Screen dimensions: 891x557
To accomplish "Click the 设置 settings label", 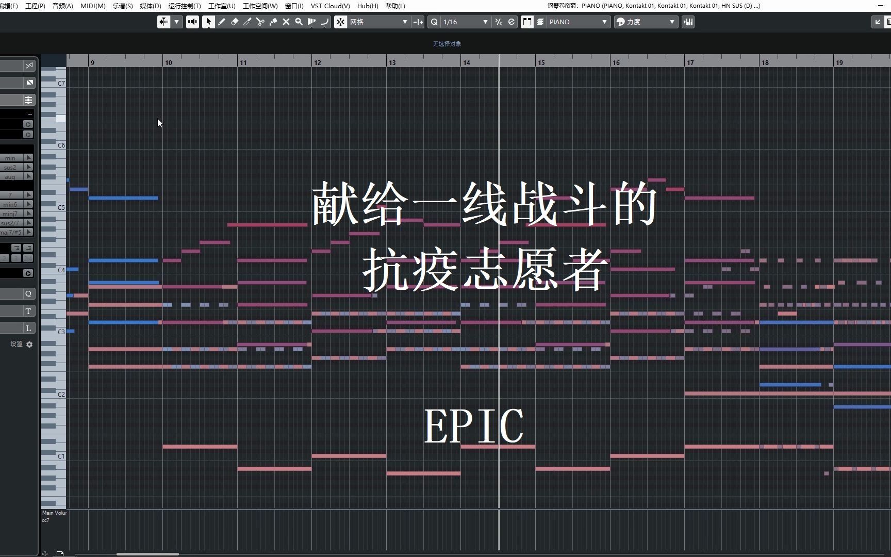I will tap(16, 344).
